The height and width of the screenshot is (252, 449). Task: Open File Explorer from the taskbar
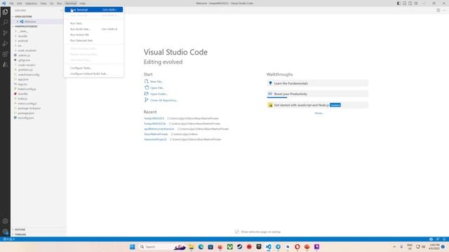point(191,247)
